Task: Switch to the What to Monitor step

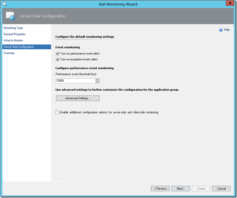Action: [x=13, y=41]
